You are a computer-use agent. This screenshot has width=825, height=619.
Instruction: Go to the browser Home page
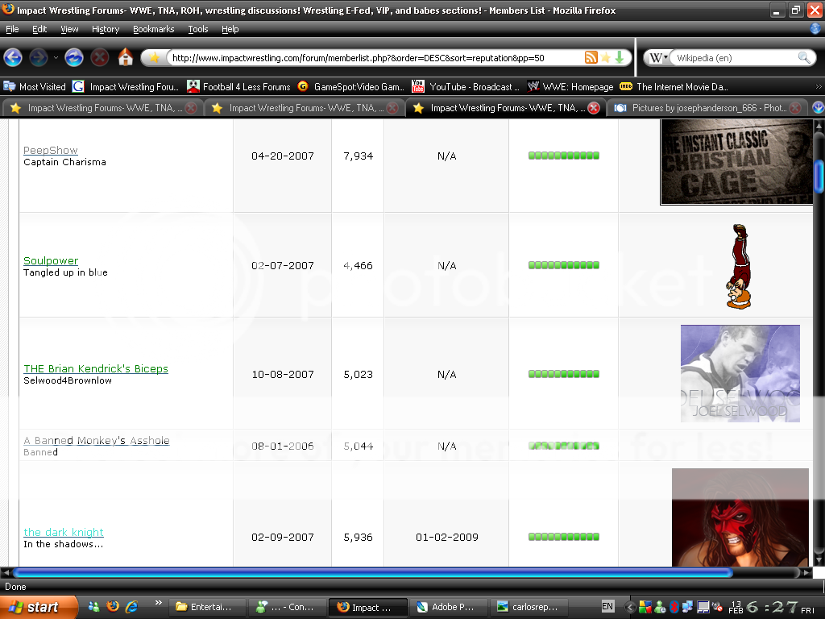[125, 57]
